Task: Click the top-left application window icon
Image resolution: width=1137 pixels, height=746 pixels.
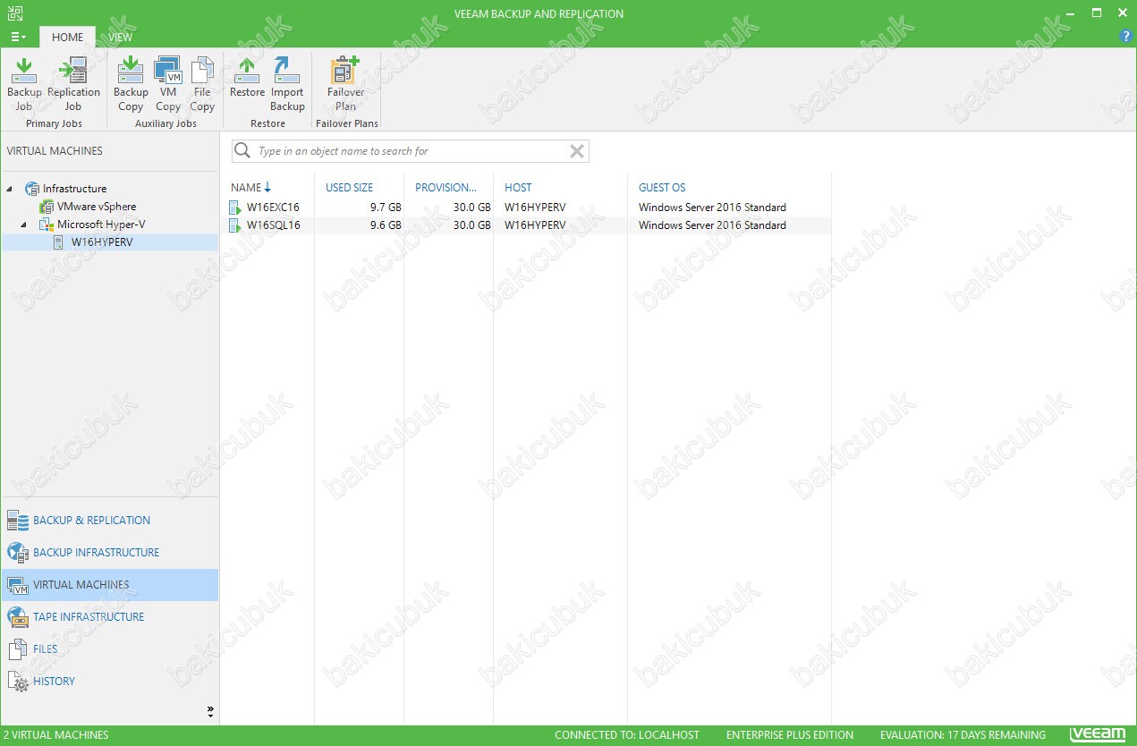Action: click(15, 13)
